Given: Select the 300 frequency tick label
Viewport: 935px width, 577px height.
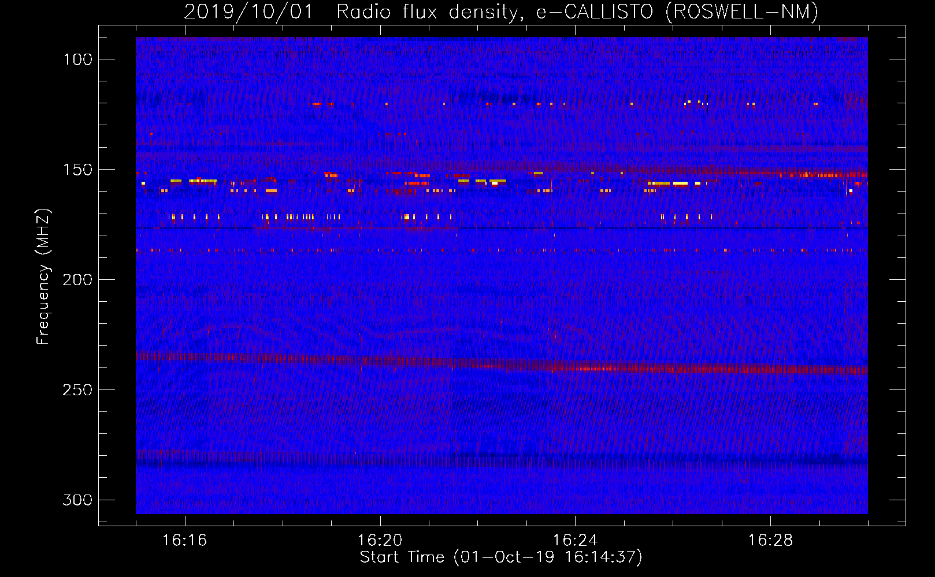Looking at the screenshot, I should pos(77,500).
